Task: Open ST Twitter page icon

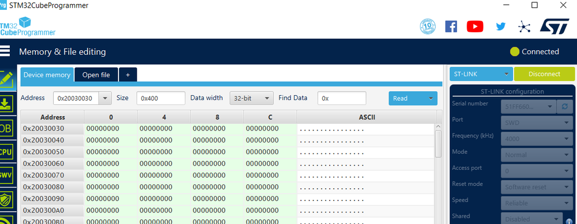Action: (501, 27)
